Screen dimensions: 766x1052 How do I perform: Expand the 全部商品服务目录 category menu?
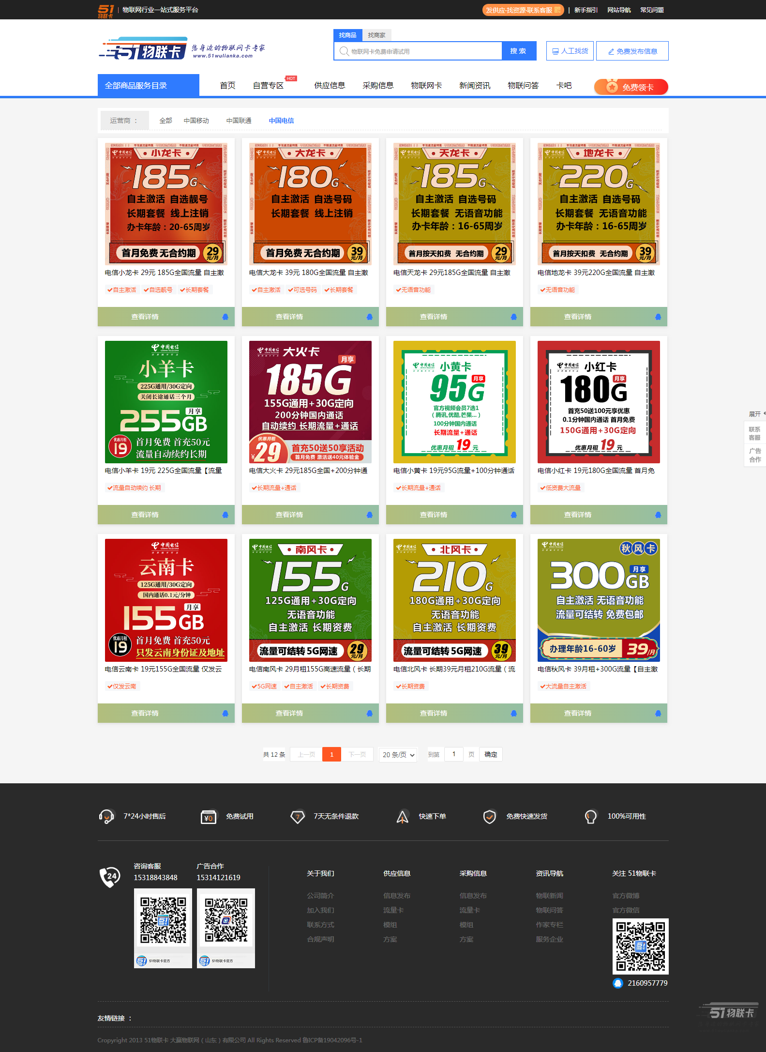(x=149, y=85)
